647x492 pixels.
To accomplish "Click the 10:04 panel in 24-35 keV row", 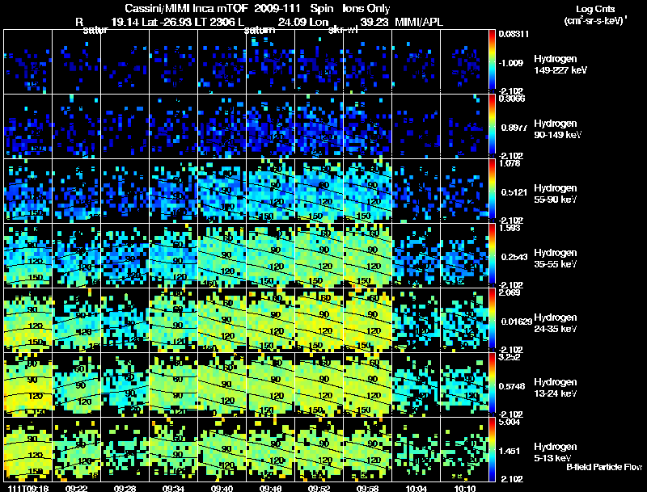I will 417,320.
